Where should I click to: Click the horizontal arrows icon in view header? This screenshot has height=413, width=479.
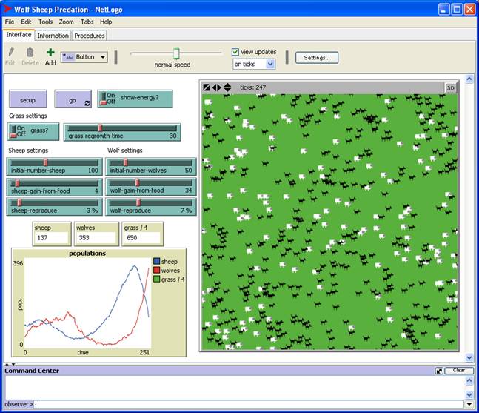[217, 87]
